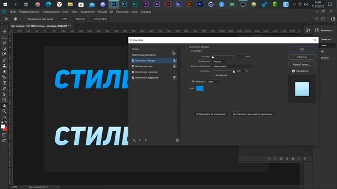Click the Отмена cancel button
The height and width of the screenshot is (189, 337).
302,57
